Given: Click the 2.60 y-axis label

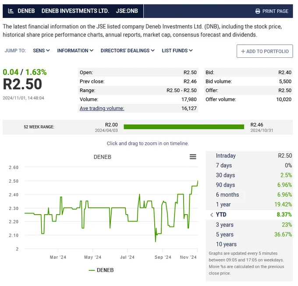Looking at the screenshot, I should coord(14,167).
